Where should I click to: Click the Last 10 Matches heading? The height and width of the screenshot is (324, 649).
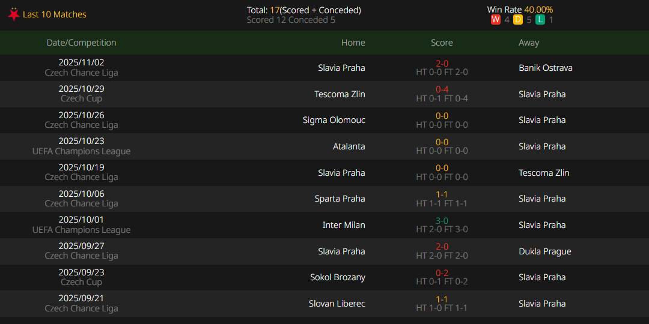[55, 14]
